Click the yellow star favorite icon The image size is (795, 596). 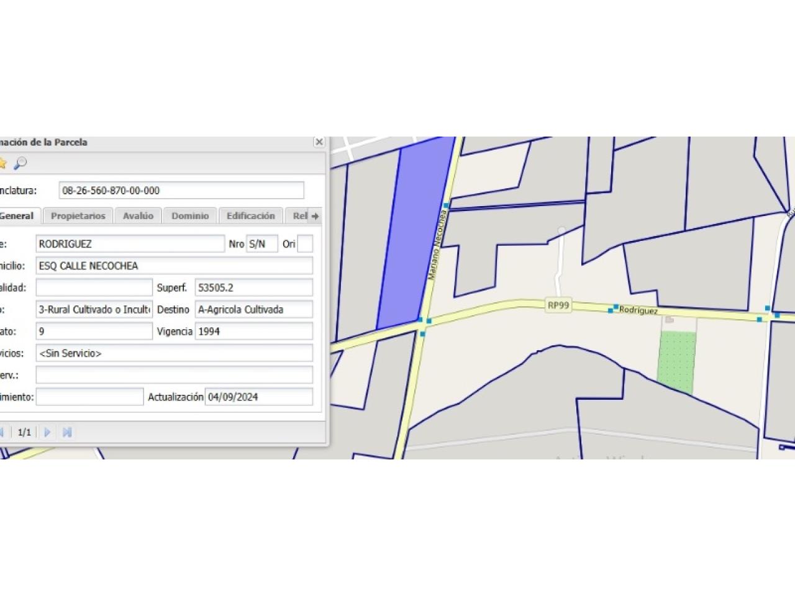click(2, 163)
